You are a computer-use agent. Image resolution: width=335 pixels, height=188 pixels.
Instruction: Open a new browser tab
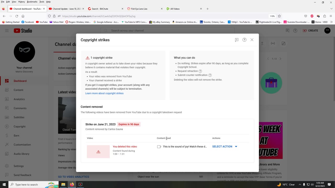[208, 9]
